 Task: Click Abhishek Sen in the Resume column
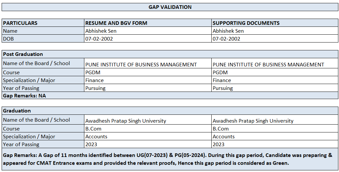(x=101, y=31)
